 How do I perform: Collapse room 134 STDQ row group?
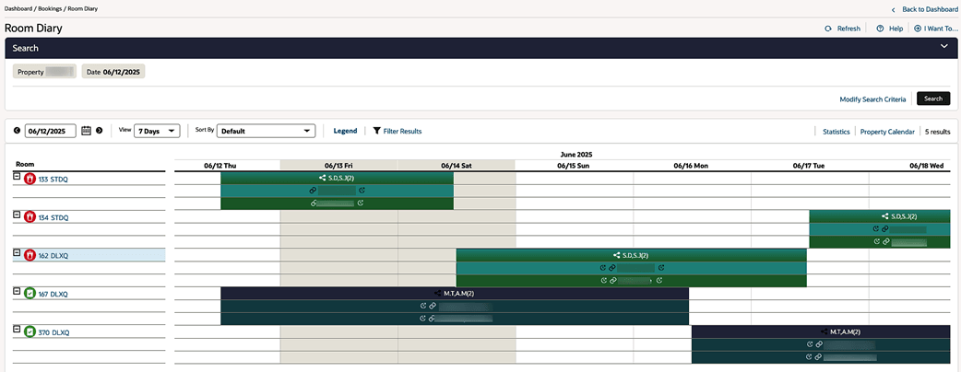pos(17,215)
